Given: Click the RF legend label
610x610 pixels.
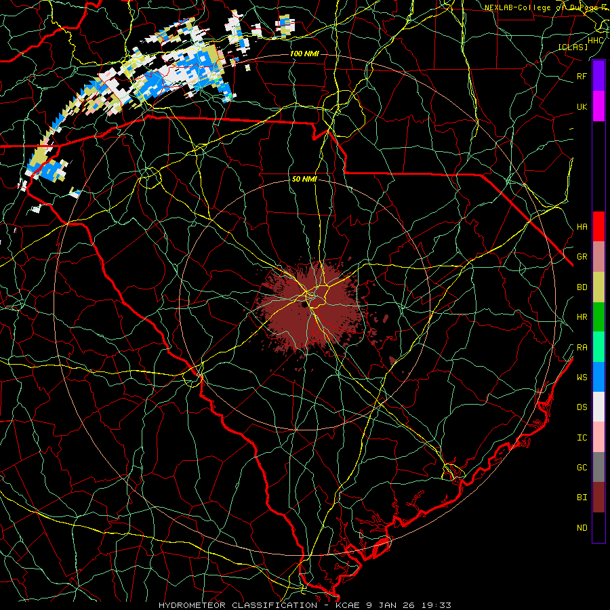Looking at the screenshot, I should [582, 76].
